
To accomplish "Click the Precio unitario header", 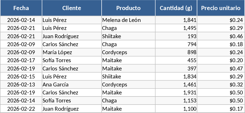I will (221, 8).
